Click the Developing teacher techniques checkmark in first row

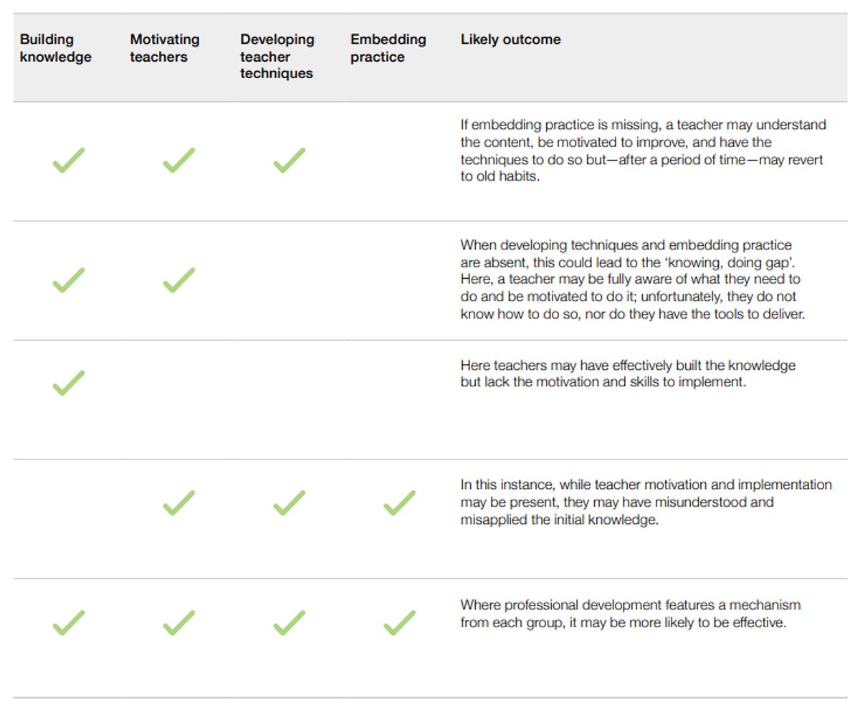click(x=290, y=160)
